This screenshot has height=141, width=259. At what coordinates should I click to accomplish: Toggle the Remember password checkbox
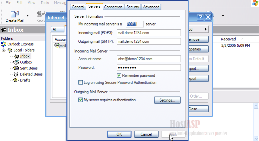point(119,76)
